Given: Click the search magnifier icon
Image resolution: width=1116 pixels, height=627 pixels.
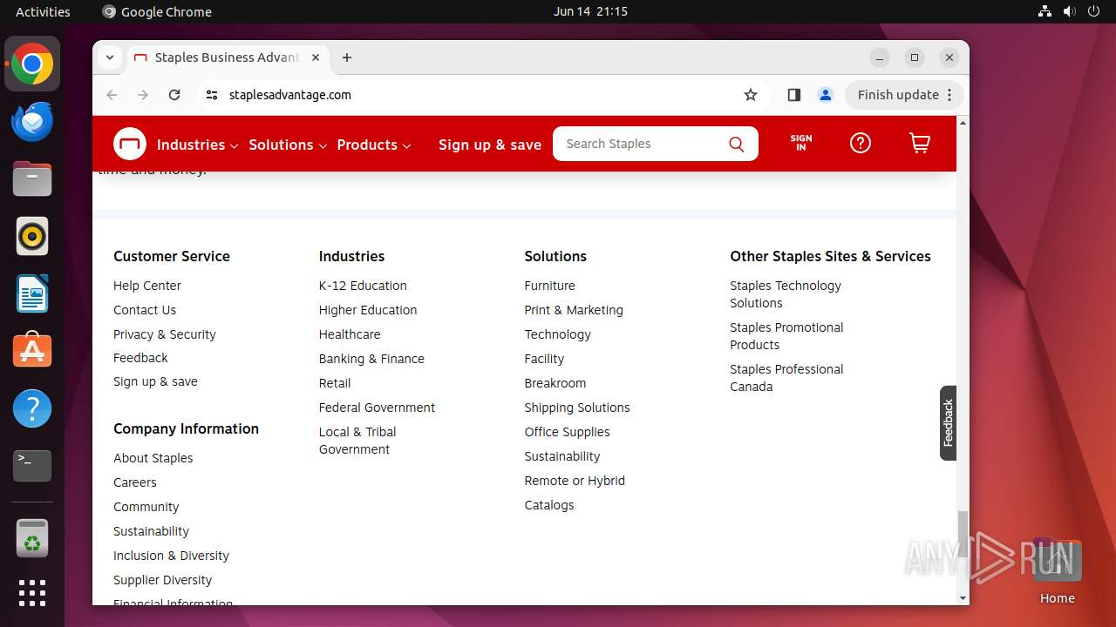Looking at the screenshot, I should click(x=737, y=145).
